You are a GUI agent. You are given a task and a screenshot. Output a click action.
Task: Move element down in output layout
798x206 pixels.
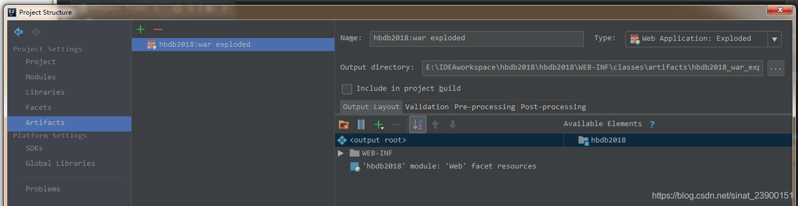point(452,125)
